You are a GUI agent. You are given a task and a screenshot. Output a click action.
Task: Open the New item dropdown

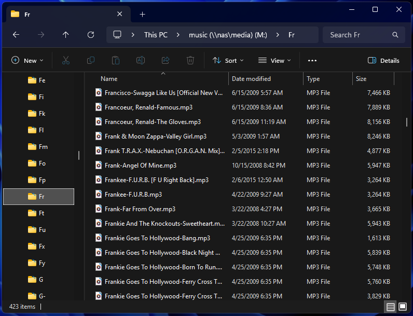click(x=27, y=60)
